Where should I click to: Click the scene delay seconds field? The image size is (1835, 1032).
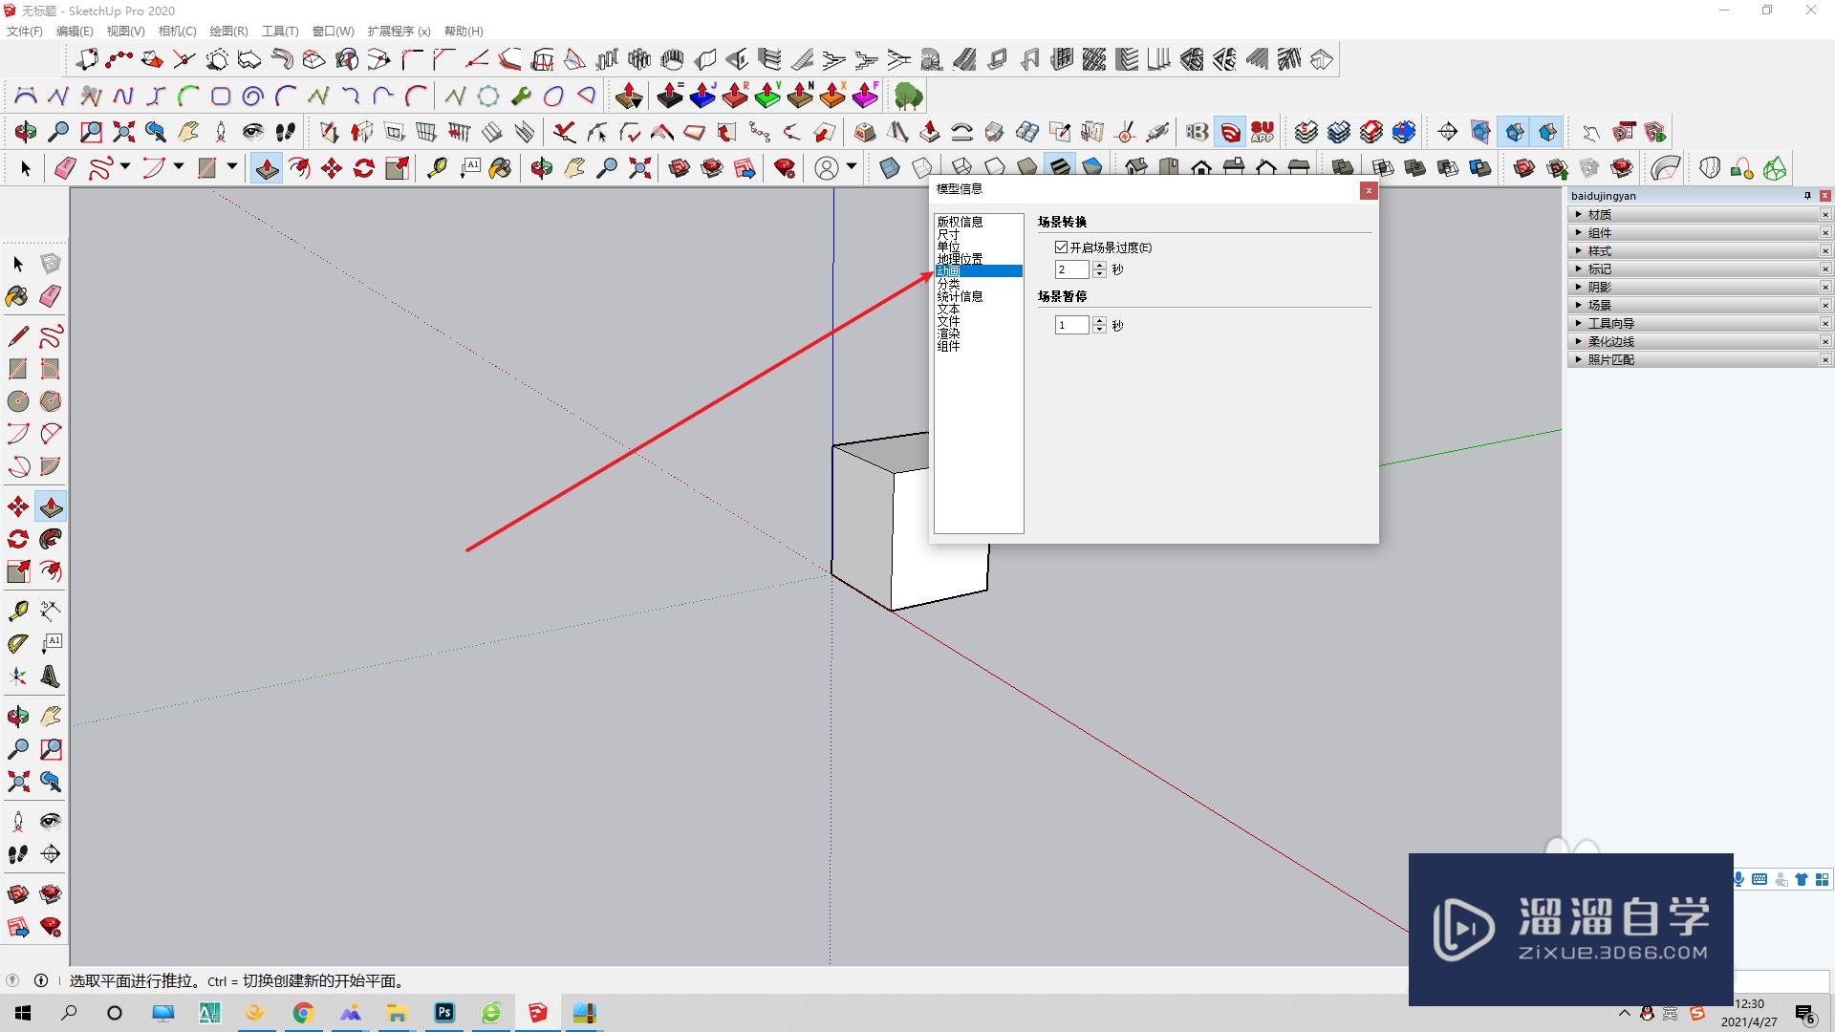1071,326
